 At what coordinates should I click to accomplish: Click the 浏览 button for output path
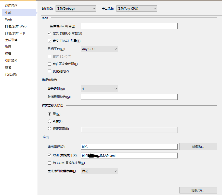pyautogui.click(x=198, y=147)
